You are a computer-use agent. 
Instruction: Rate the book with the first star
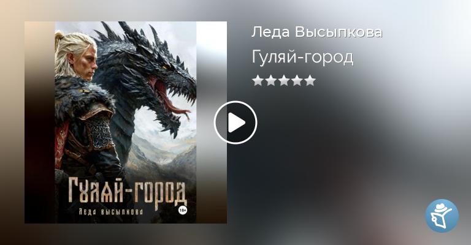258,81
